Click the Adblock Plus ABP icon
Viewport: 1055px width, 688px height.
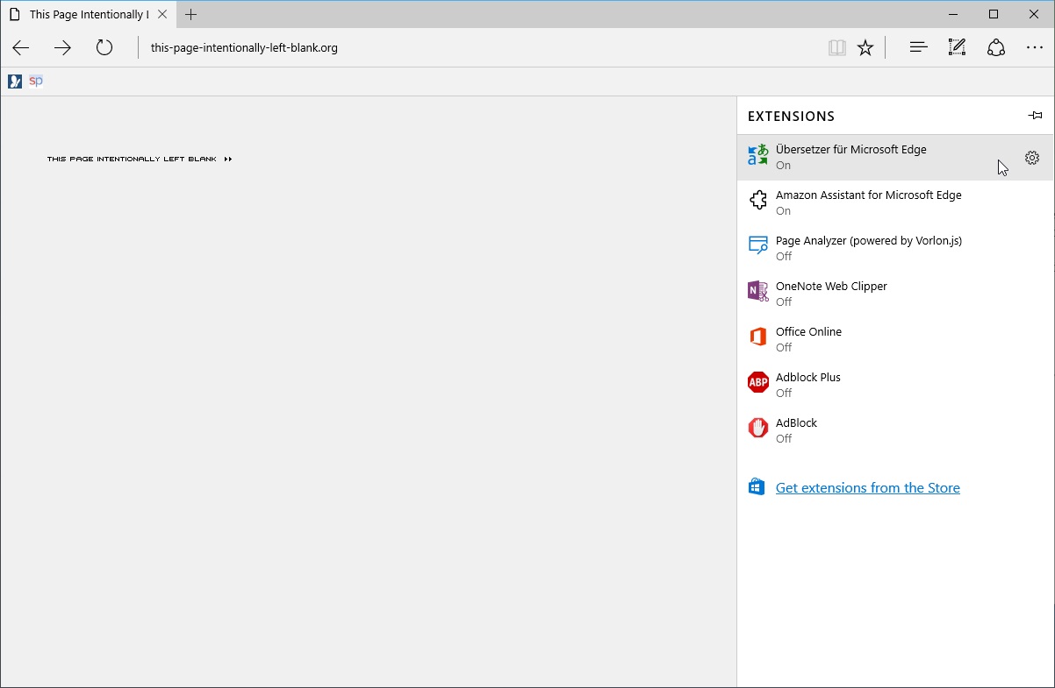coord(757,382)
